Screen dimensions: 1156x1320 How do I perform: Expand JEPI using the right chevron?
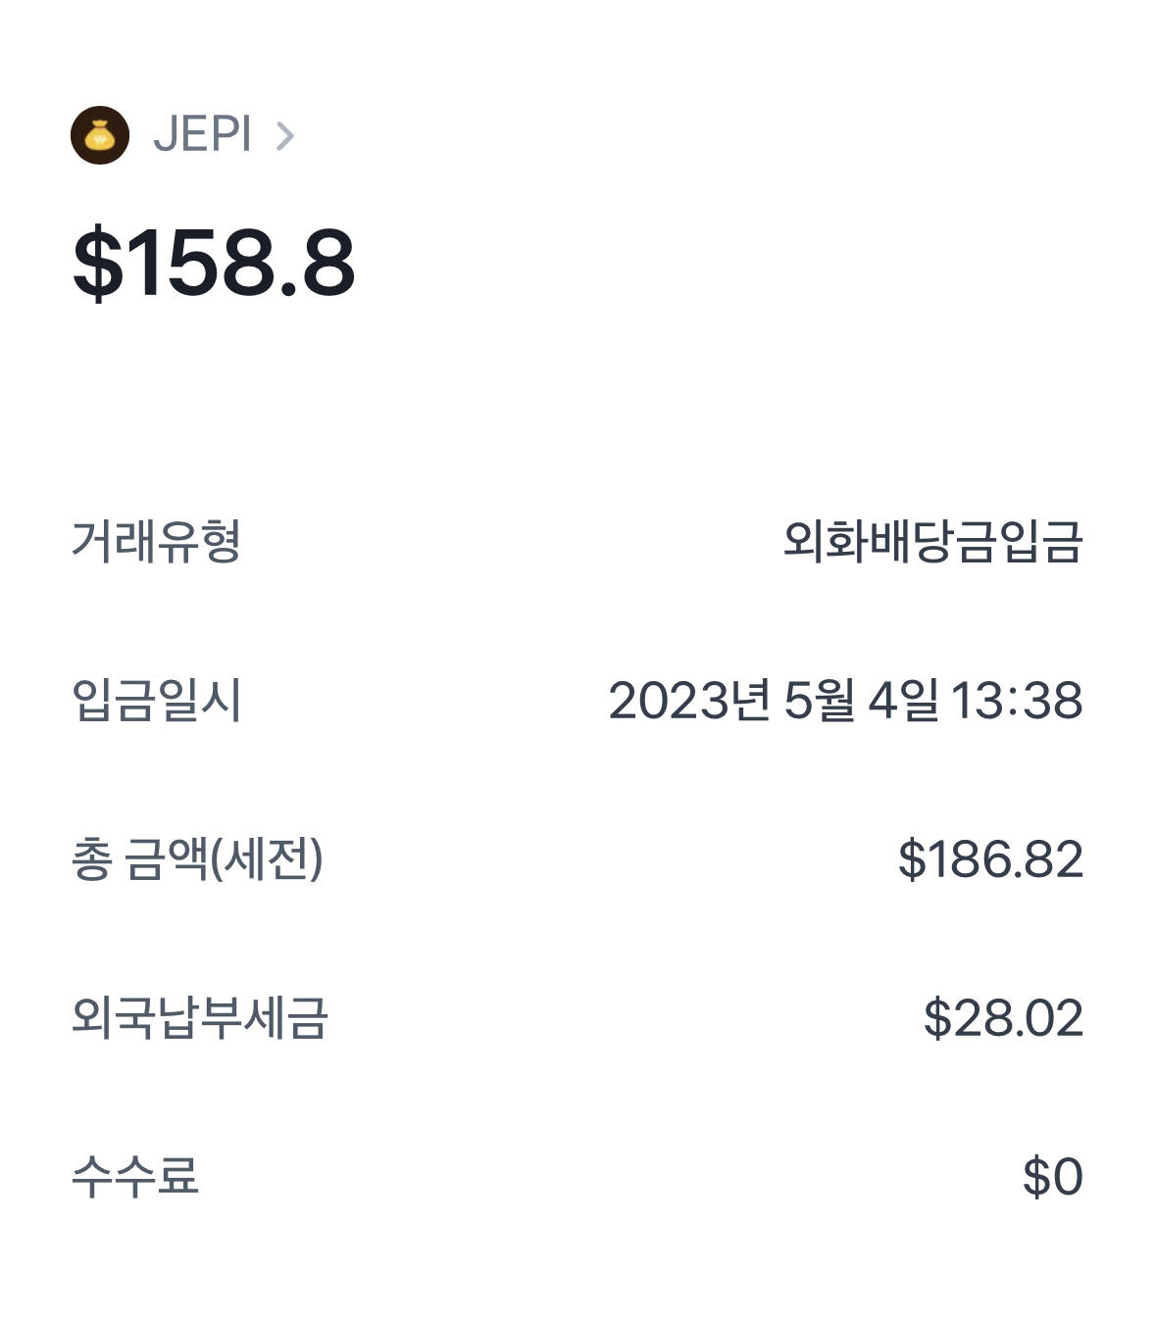click(x=284, y=136)
